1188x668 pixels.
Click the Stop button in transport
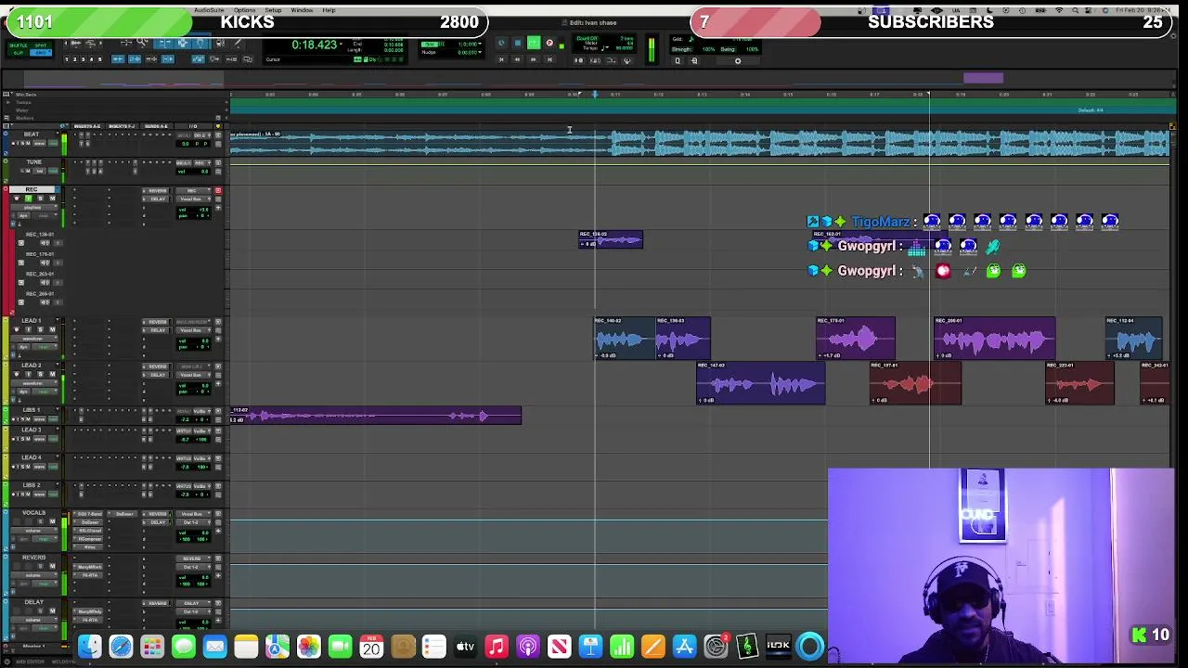(517, 43)
